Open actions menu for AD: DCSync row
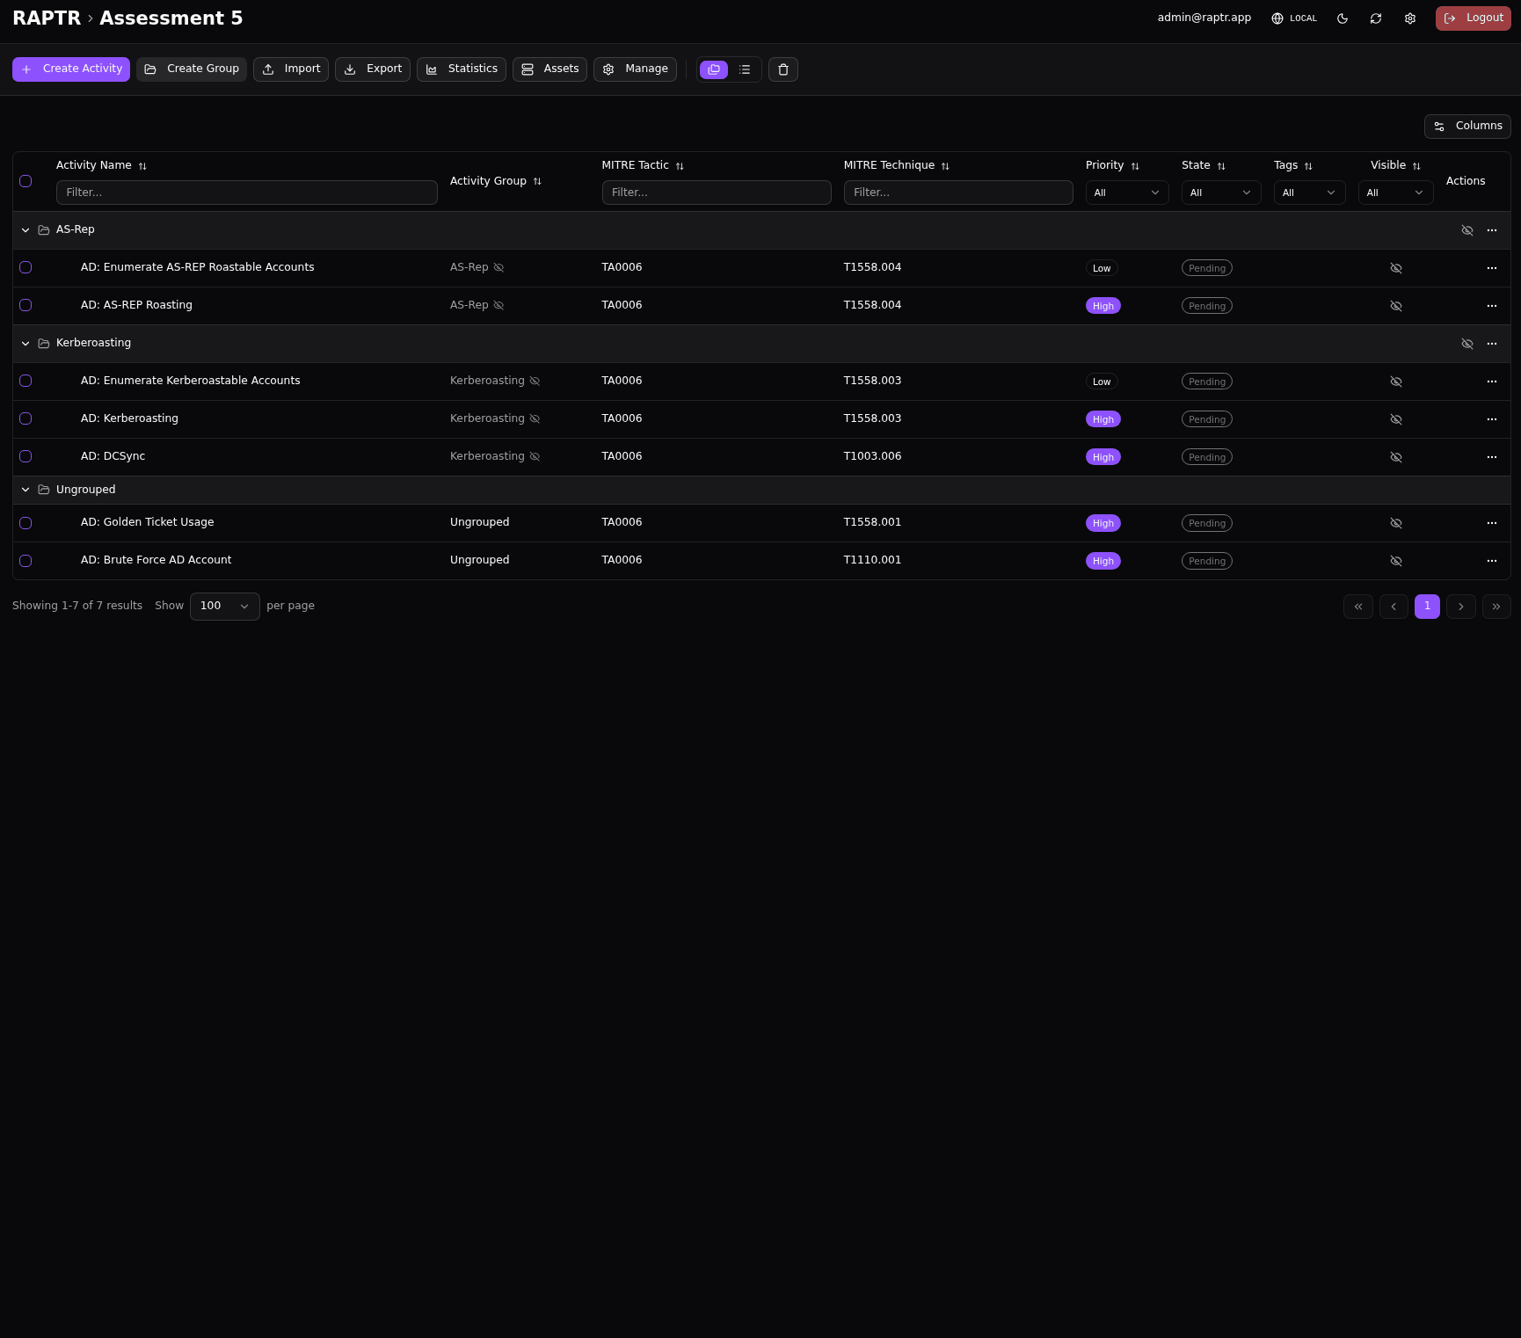The image size is (1521, 1338). [1491, 457]
